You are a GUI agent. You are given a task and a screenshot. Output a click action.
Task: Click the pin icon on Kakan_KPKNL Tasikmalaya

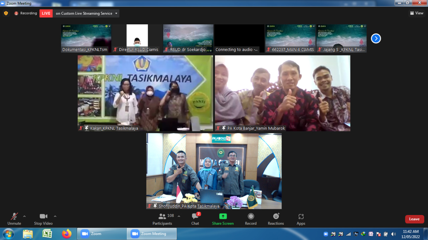coord(87,128)
